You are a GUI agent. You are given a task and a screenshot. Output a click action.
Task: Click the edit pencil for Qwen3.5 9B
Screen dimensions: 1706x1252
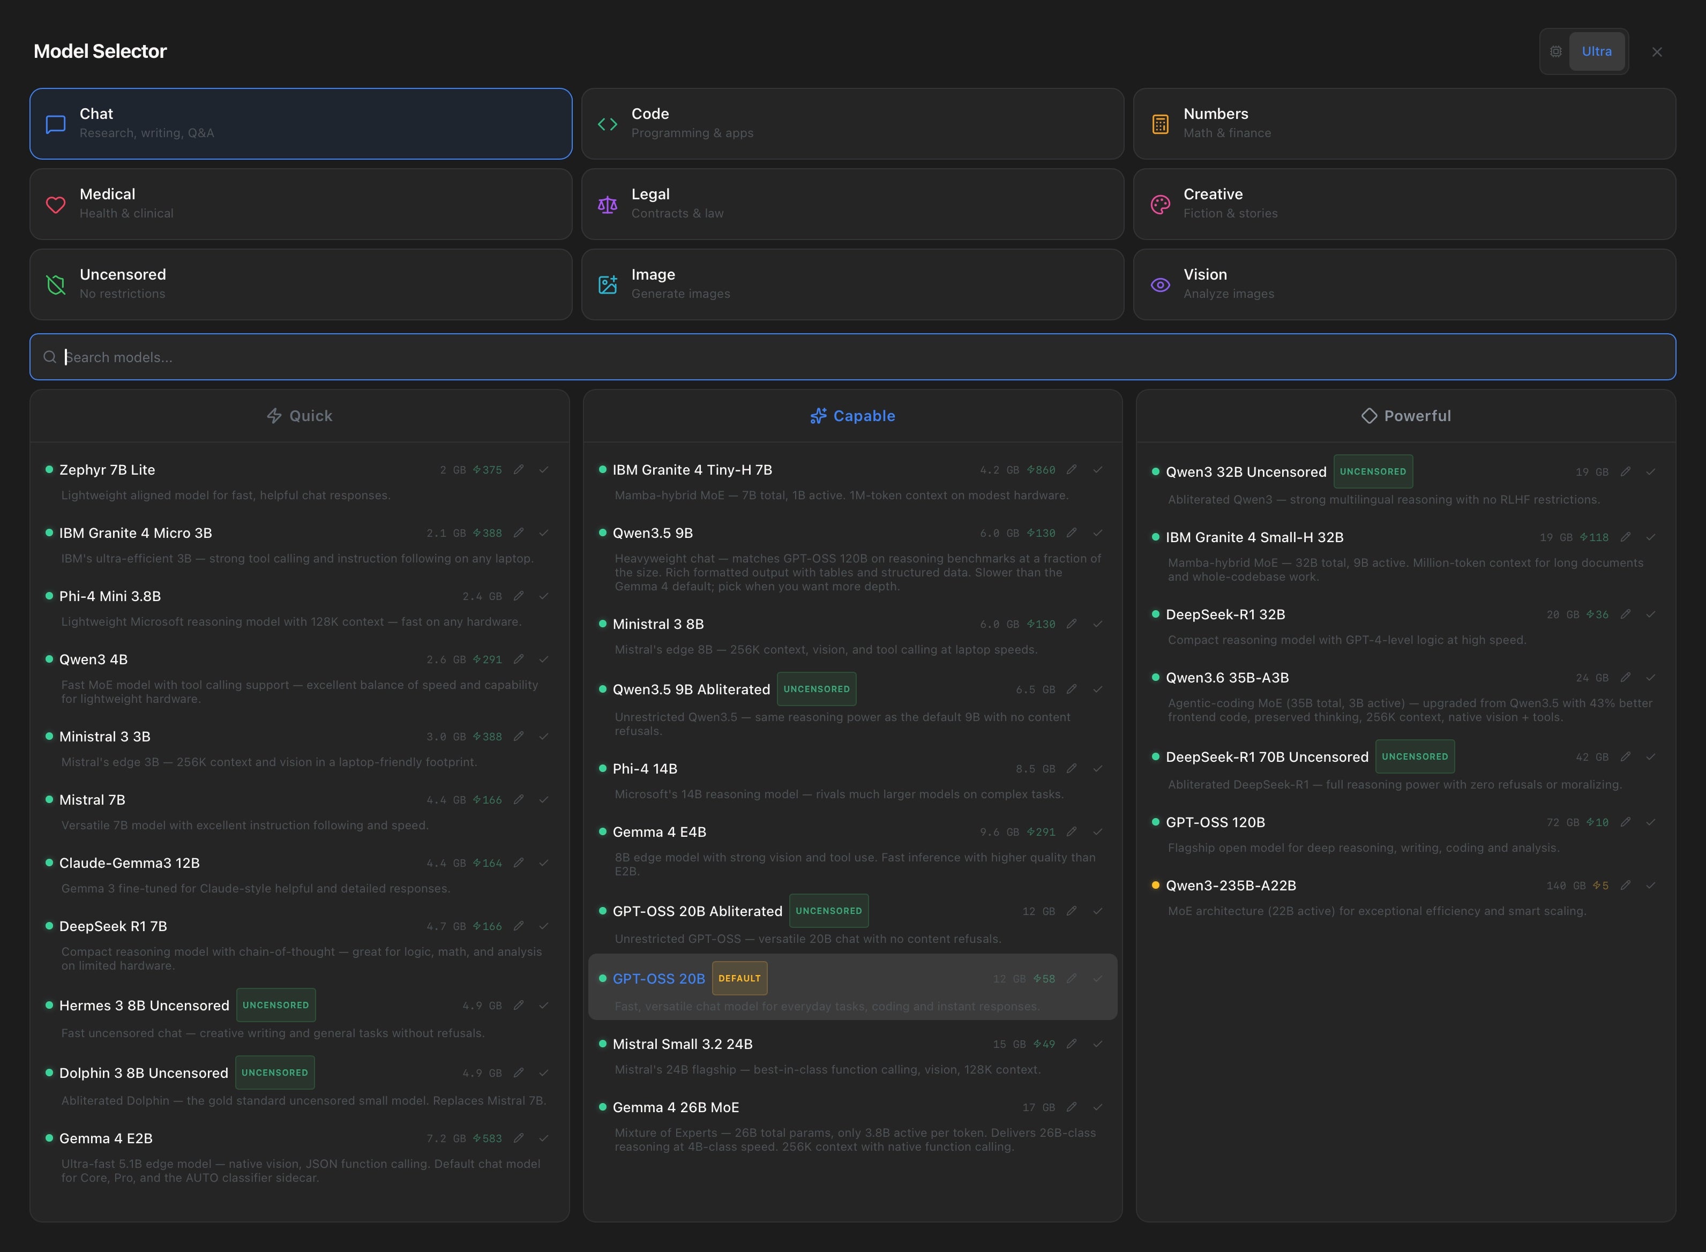[x=1072, y=533]
